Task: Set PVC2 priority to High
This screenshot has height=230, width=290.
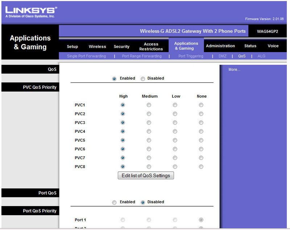Action: (x=123, y=114)
